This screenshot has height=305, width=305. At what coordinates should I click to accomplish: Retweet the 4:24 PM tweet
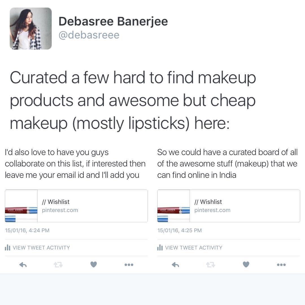pyautogui.click(x=58, y=265)
